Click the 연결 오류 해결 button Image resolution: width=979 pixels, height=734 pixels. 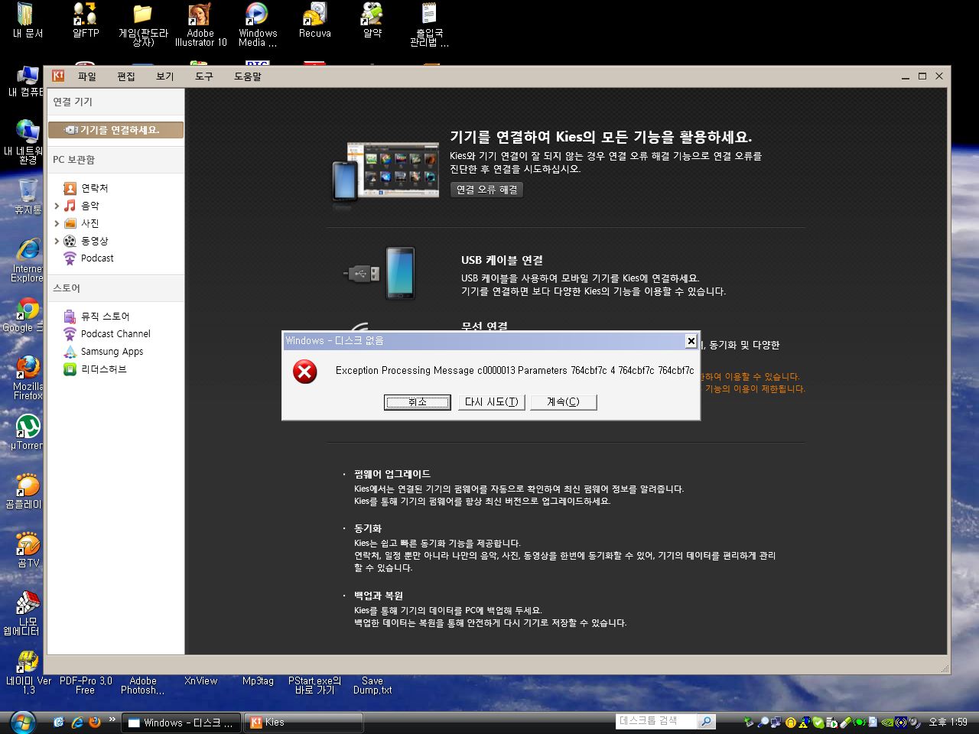[486, 190]
